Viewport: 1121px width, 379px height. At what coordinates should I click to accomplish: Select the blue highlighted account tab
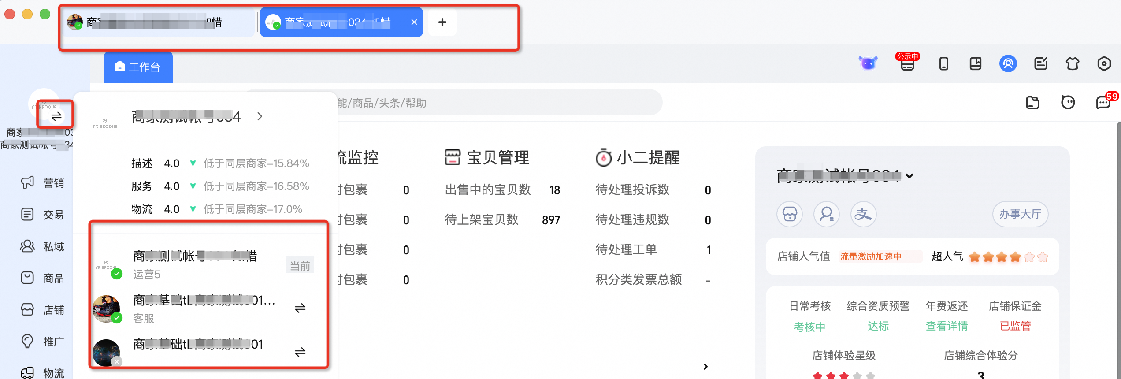click(341, 22)
